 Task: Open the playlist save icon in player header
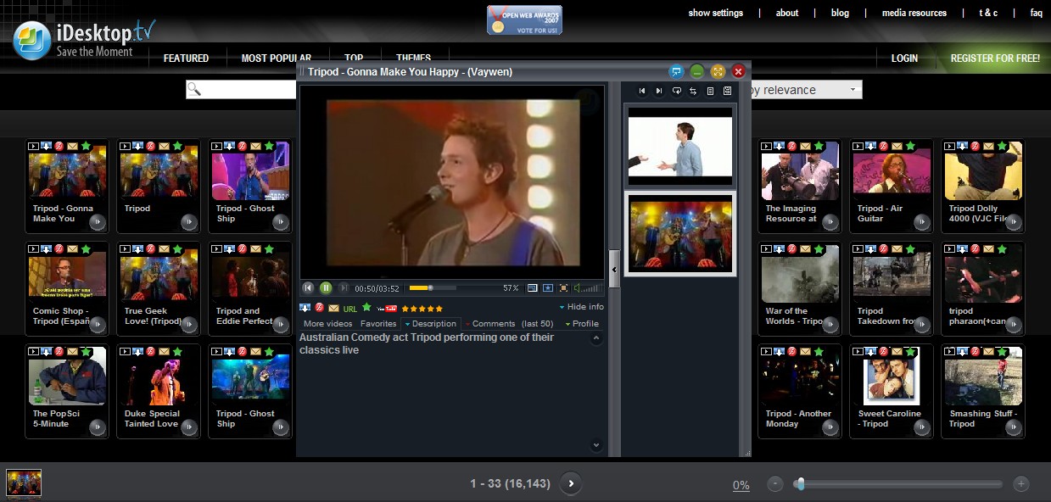727,90
